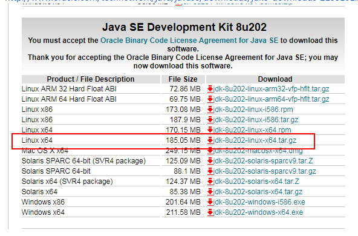Click red download arrow for windows-i586.exe
Screen dimensions: 358x236
pyautogui.click(x=210, y=202)
